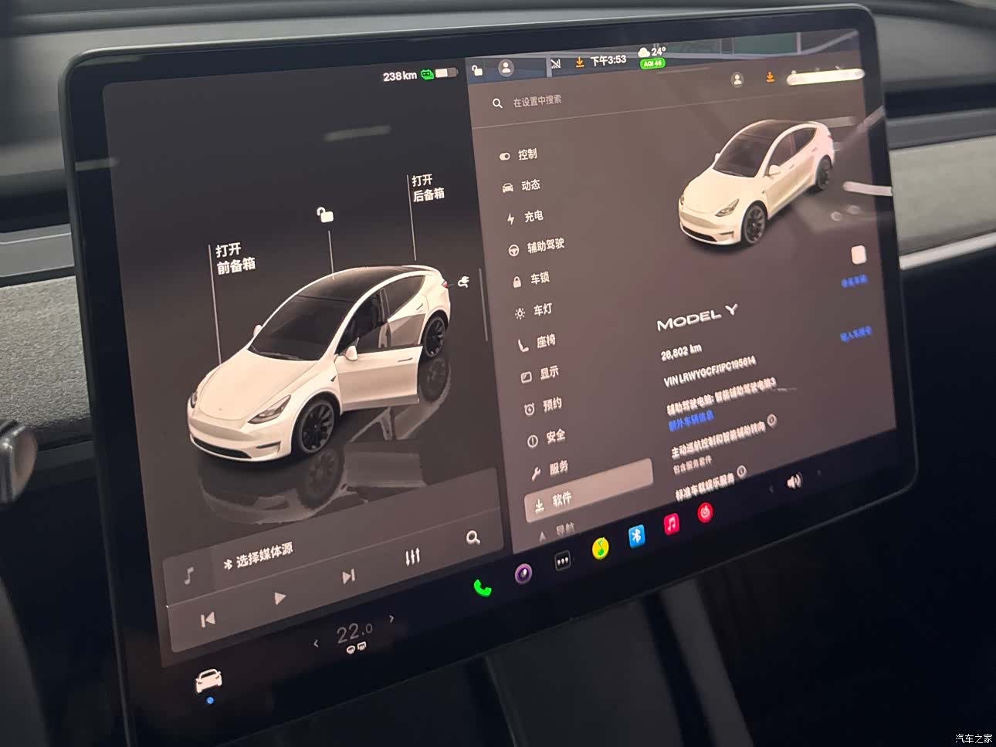This screenshot has width=996, height=747.
Task: Open the audio equalizer settings icon
Action: (412, 556)
